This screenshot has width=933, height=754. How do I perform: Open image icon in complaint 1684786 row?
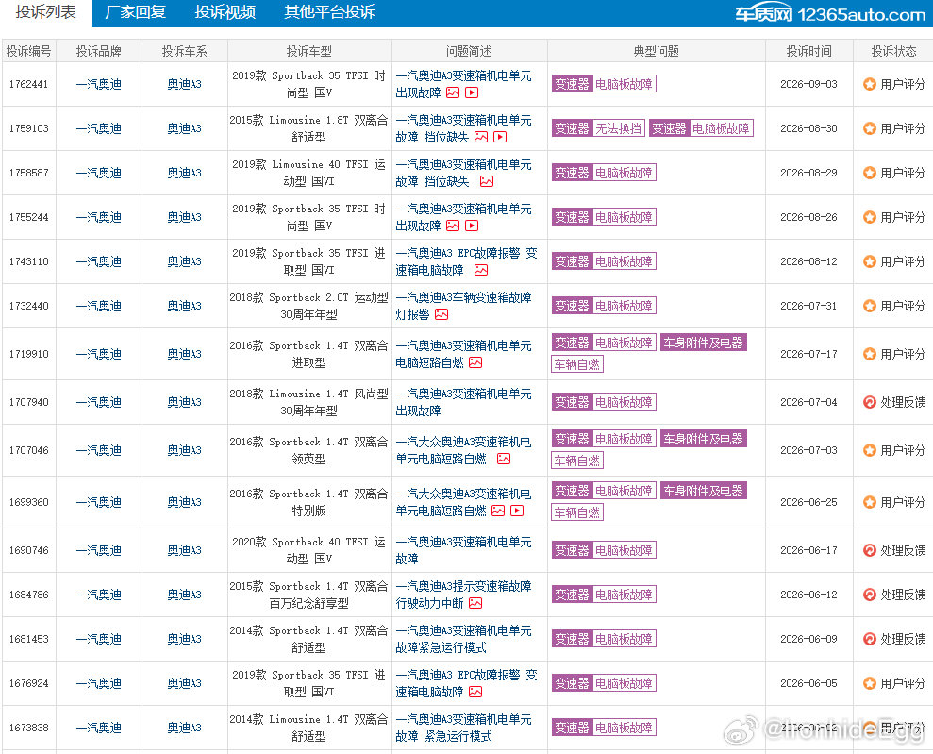point(475,603)
